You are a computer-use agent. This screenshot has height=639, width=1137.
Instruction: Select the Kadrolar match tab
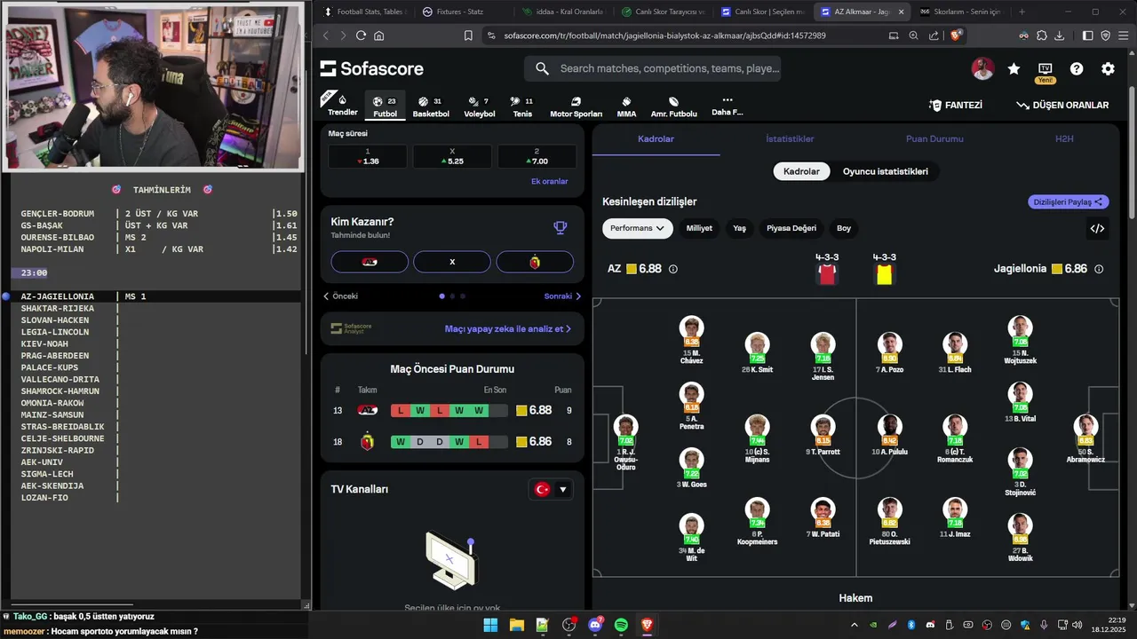[656, 139]
